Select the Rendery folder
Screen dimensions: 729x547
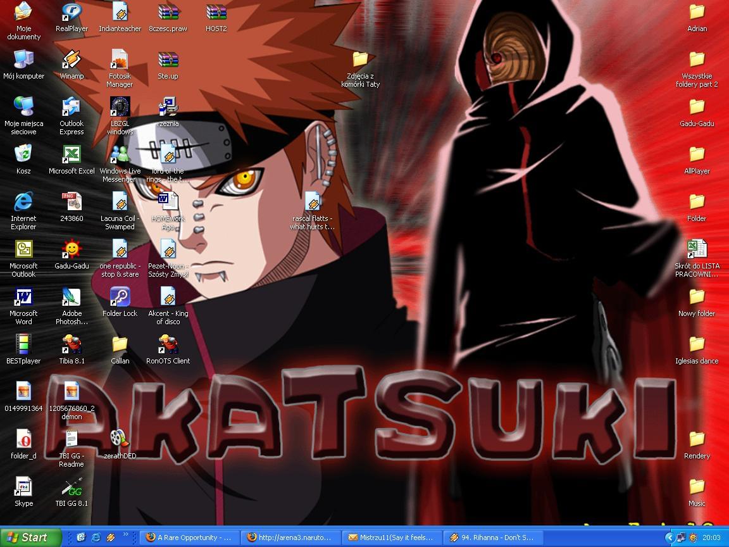coord(697,439)
